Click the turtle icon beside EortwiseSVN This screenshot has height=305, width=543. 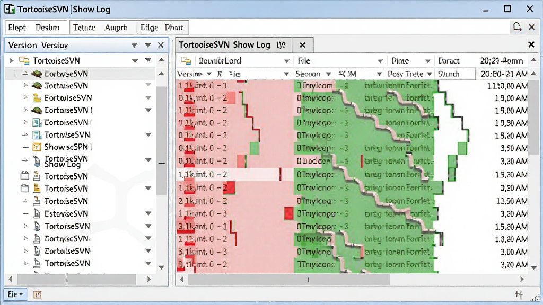point(37,74)
